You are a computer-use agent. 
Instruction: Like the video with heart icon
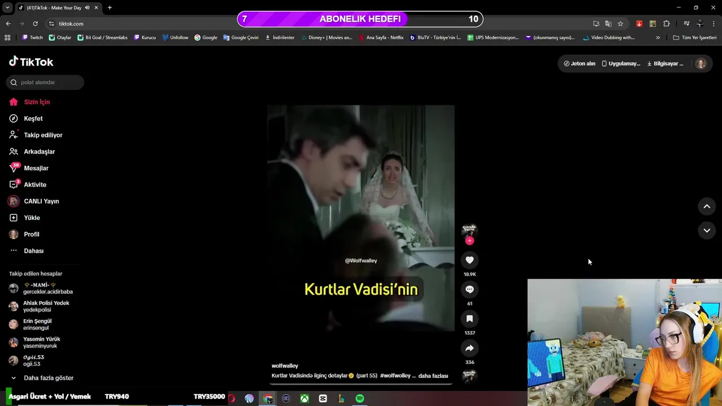[x=469, y=260]
